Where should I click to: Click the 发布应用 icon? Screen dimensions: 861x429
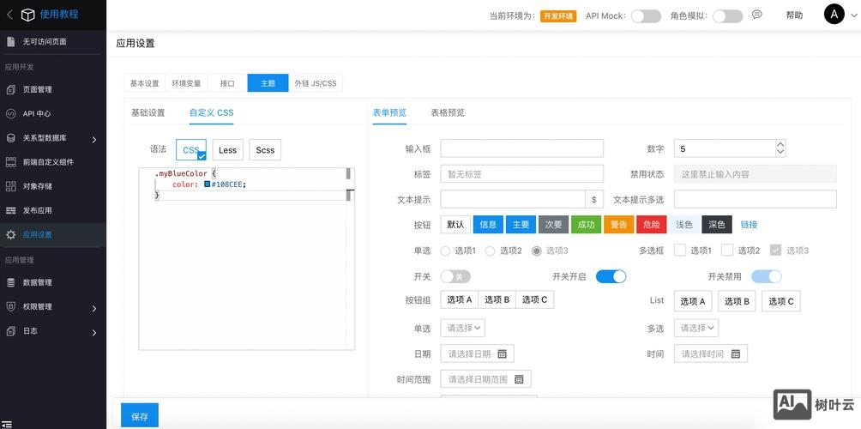click(x=11, y=210)
